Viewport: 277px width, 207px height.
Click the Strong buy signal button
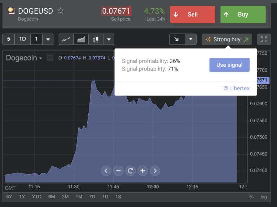(x=227, y=39)
